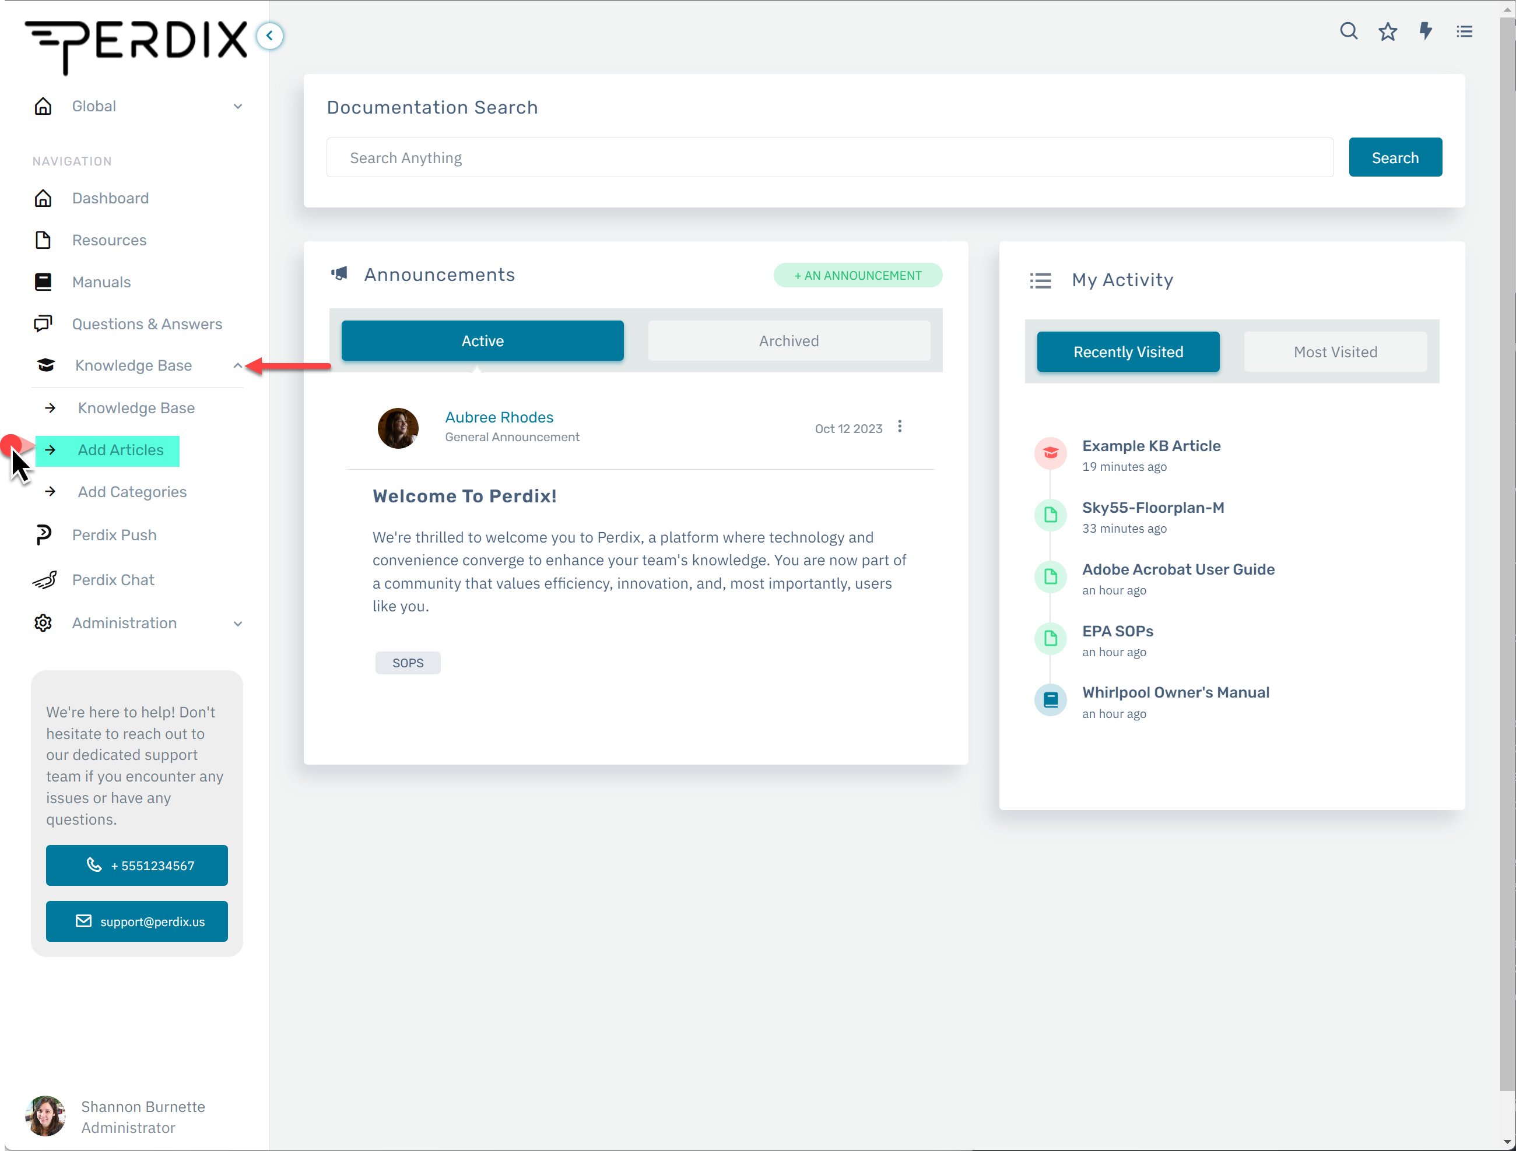Click the Welcome To Perdix! heading
This screenshot has width=1516, height=1151.
[465, 496]
